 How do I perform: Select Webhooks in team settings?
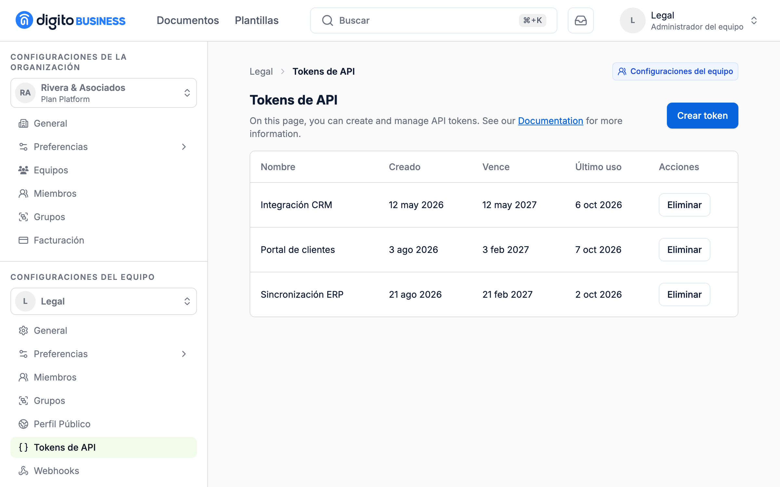point(104,471)
